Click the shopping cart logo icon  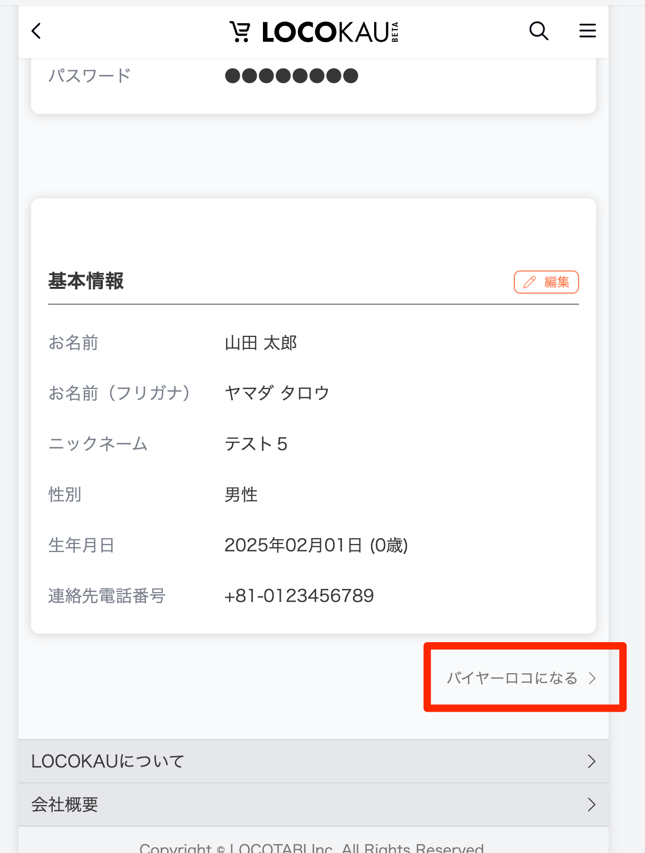tap(240, 32)
